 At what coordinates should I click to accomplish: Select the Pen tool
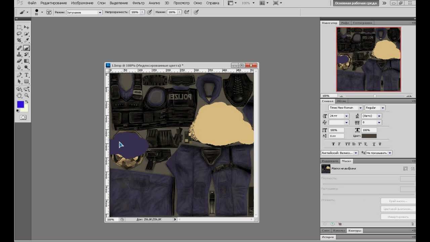tap(19, 75)
